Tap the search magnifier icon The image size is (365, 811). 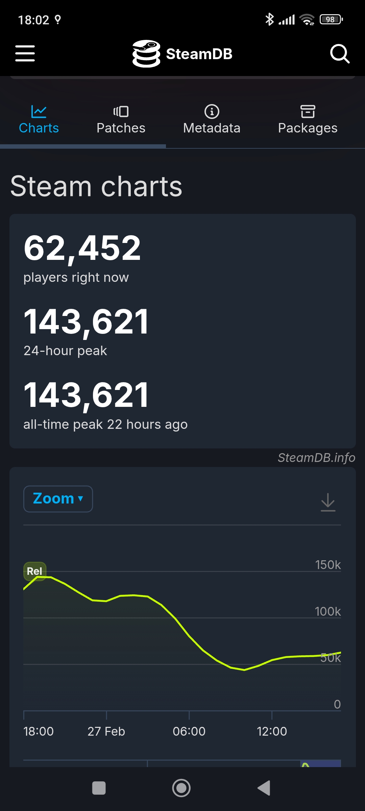339,54
